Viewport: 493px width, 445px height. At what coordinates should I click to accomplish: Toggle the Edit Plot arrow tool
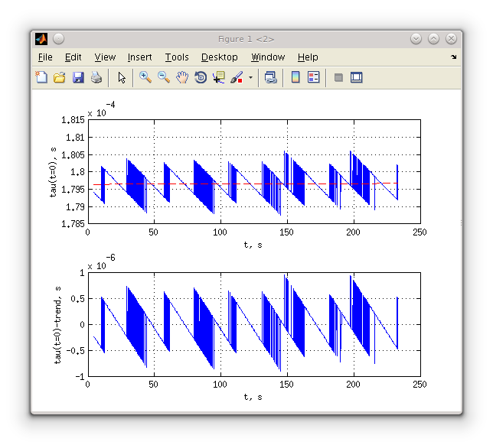(122, 77)
